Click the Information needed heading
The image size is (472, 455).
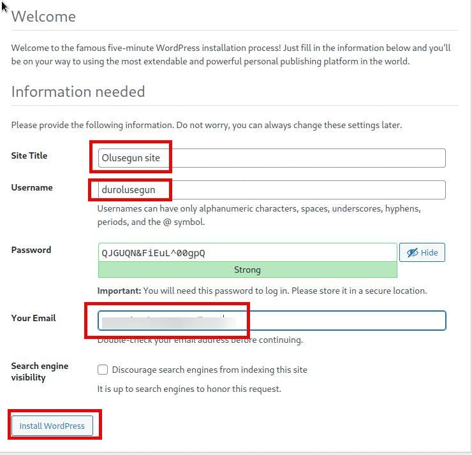tap(78, 92)
